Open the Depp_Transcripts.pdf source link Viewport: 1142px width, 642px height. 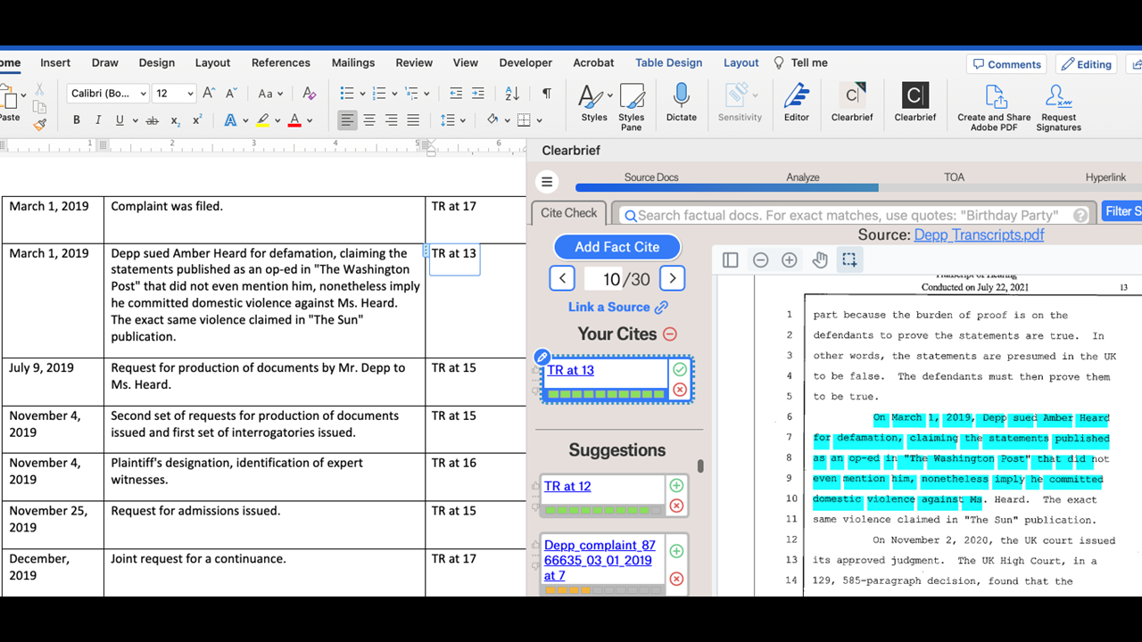pos(979,235)
